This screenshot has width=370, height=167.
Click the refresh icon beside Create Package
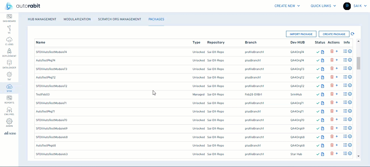click(352, 34)
